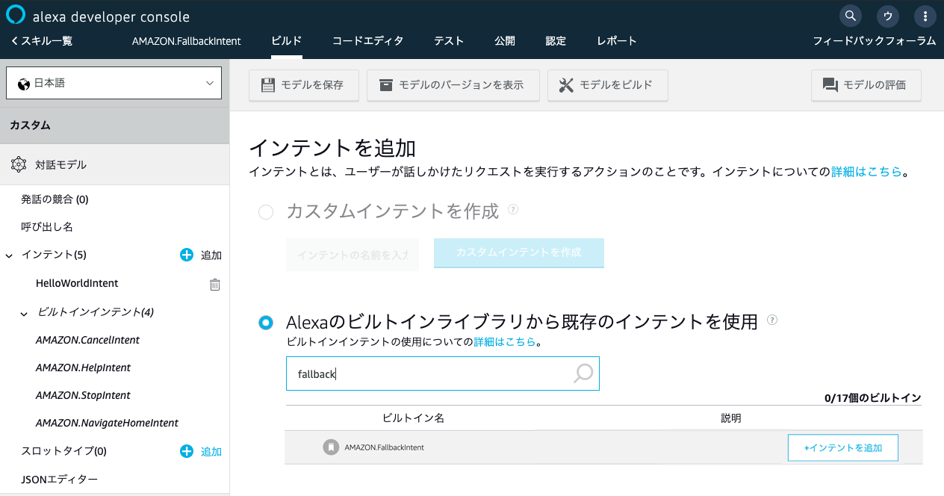
Task: Switch to the コードエディタ tab
Action: tap(367, 41)
